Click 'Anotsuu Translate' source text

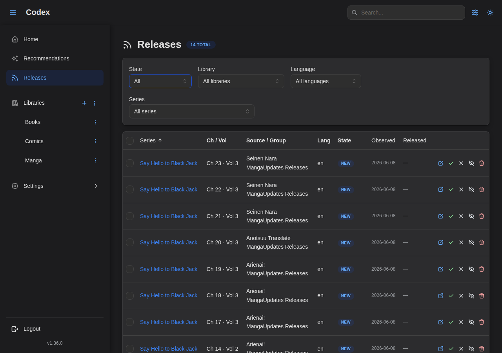[268, 238]
